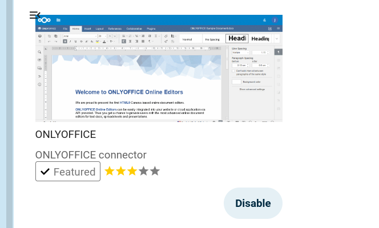Select the "ONLYOFFICE connector" description text
Viewport: 379px width, 228px height.
91,155
